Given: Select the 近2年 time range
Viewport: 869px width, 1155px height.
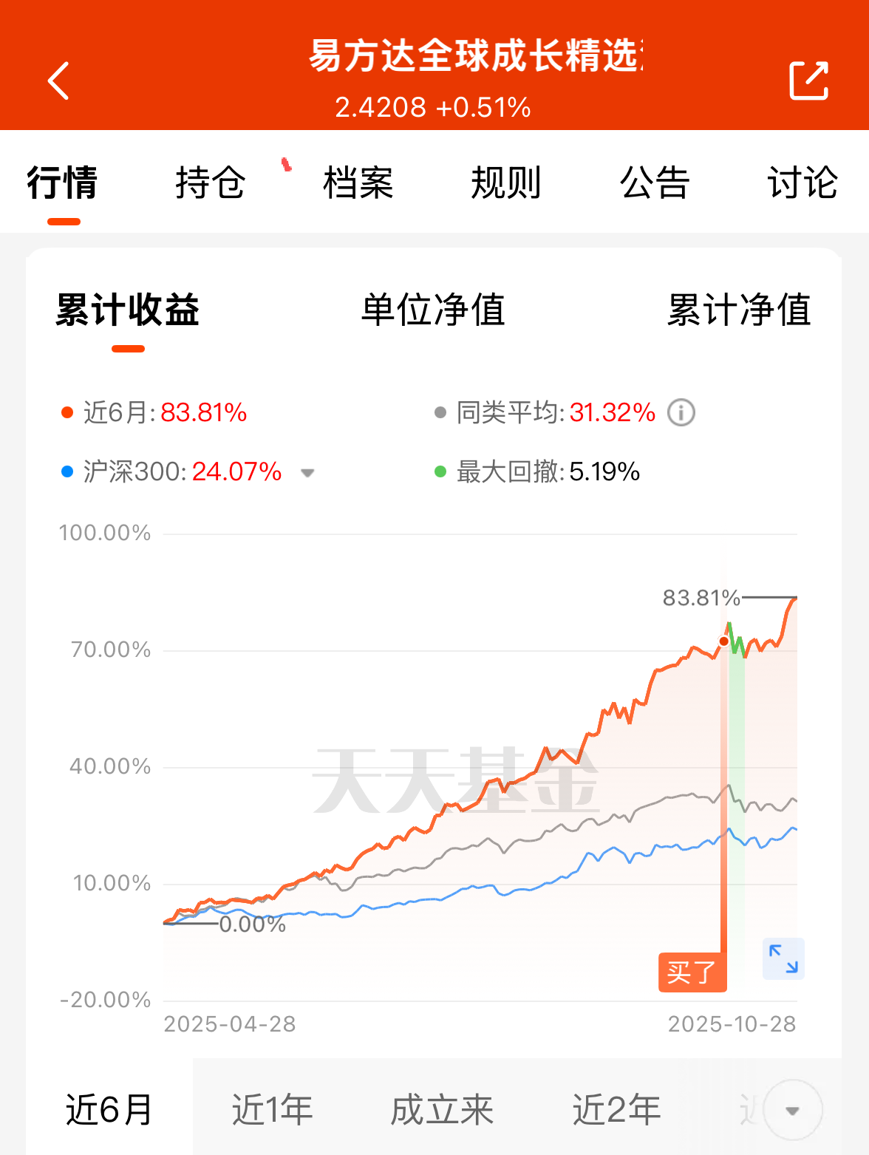Looking at the screenshot, I should pyautogui.click(x=616, y=1110).
